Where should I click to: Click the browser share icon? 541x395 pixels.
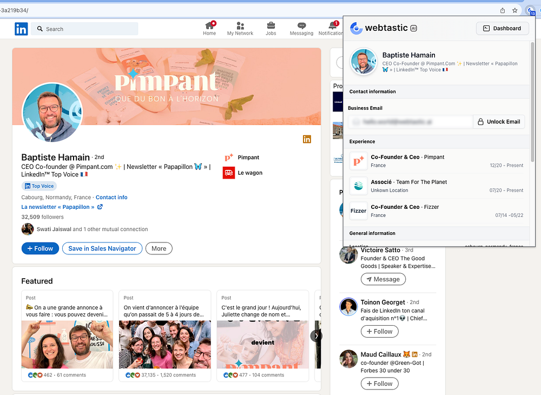point(503,10)
